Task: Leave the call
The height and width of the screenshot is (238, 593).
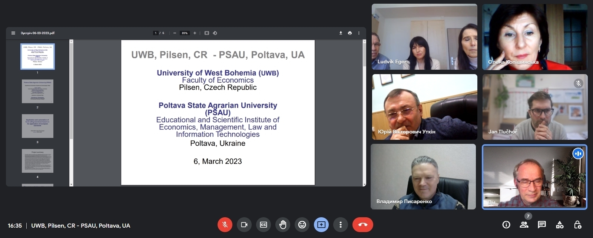Action: [x=363, y=225]
